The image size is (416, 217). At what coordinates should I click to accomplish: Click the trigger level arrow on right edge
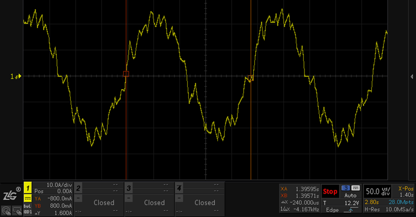(x=412, y=76)
